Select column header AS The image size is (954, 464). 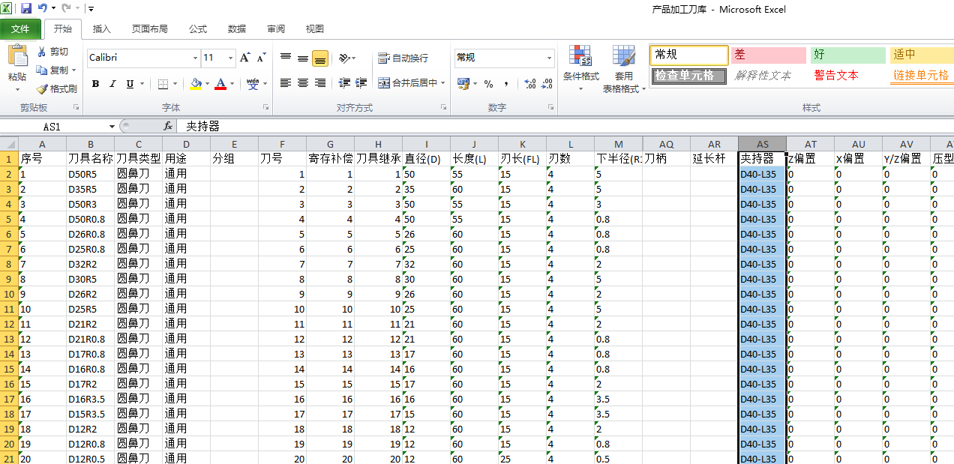[x=763, y=144]
